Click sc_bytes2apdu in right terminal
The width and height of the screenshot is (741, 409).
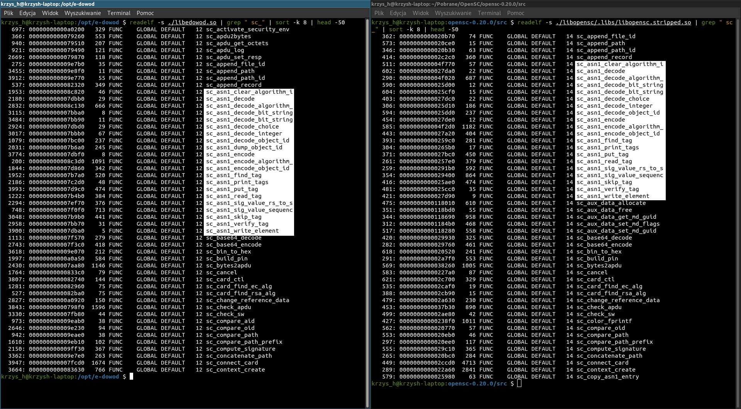pos(599,265)
